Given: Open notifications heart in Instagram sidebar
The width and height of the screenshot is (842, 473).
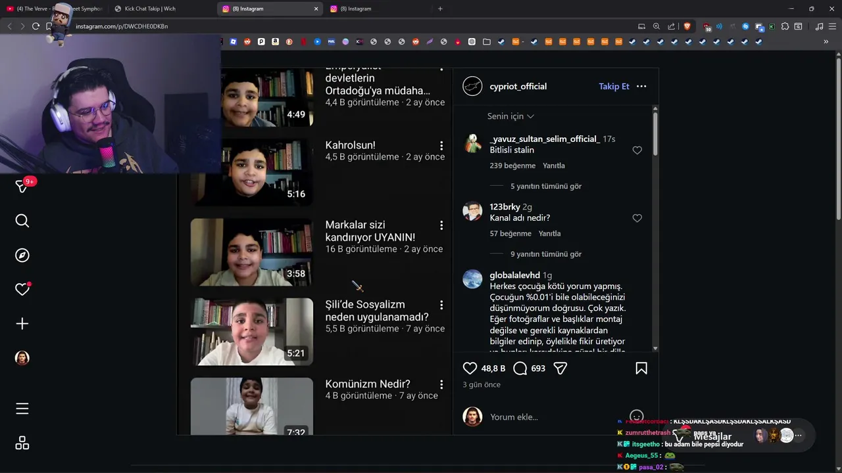Looking at the screenshot, I should 22,289.
